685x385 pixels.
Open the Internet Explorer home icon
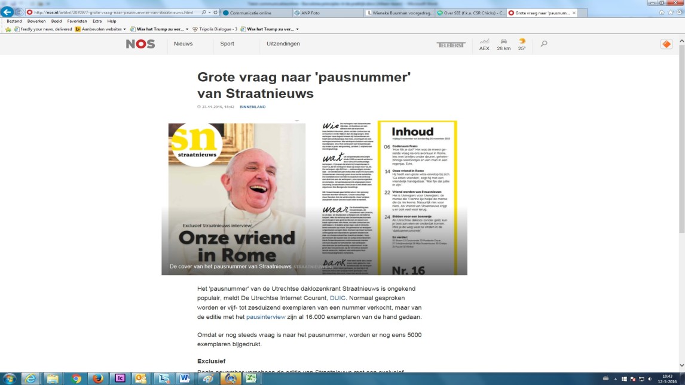pos(662,13)
